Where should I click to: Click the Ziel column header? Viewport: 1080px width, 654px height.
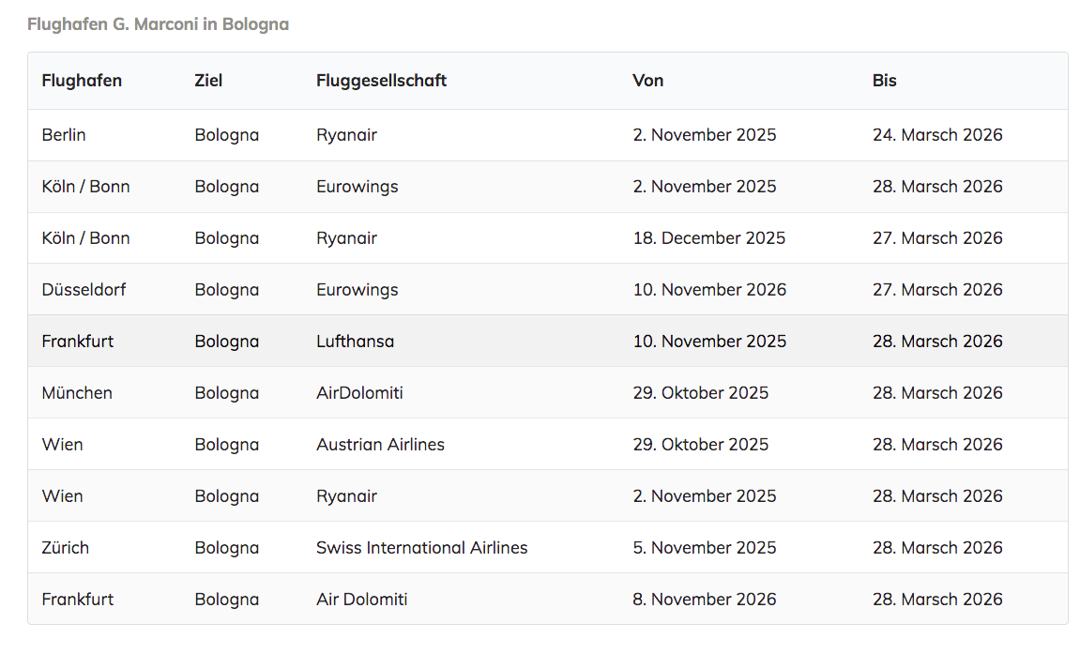tap(208, 81)
